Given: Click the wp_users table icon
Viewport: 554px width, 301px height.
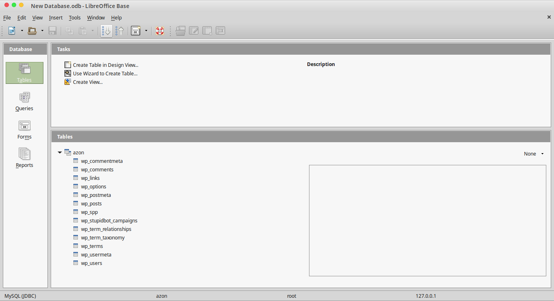Looking at the screenshot, I should click(75, 263).
